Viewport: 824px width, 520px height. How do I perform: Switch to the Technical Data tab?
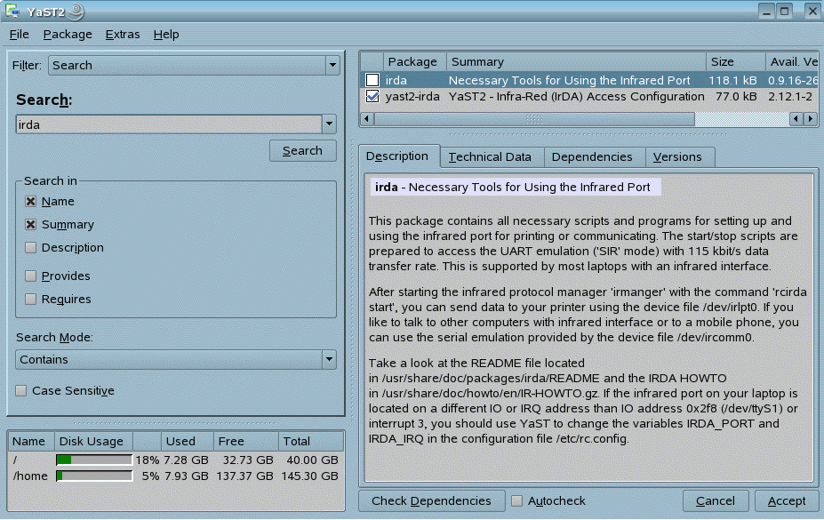(x=491, y=157)
